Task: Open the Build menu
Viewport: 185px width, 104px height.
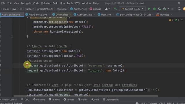Action: 55,3
